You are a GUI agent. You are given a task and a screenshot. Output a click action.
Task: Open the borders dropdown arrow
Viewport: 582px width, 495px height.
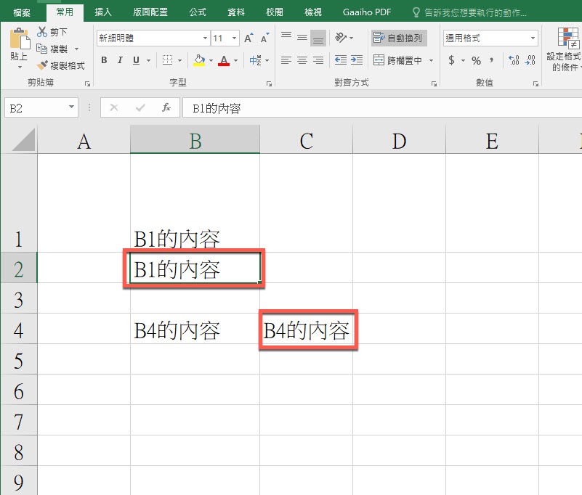tap(179, 60)
